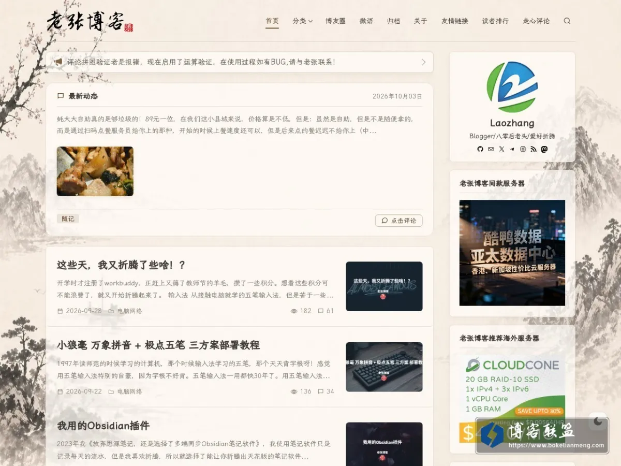This screenshot has height=466, width=621.
Task: Open 读者排行 nav item
Action: pos(495,21)
